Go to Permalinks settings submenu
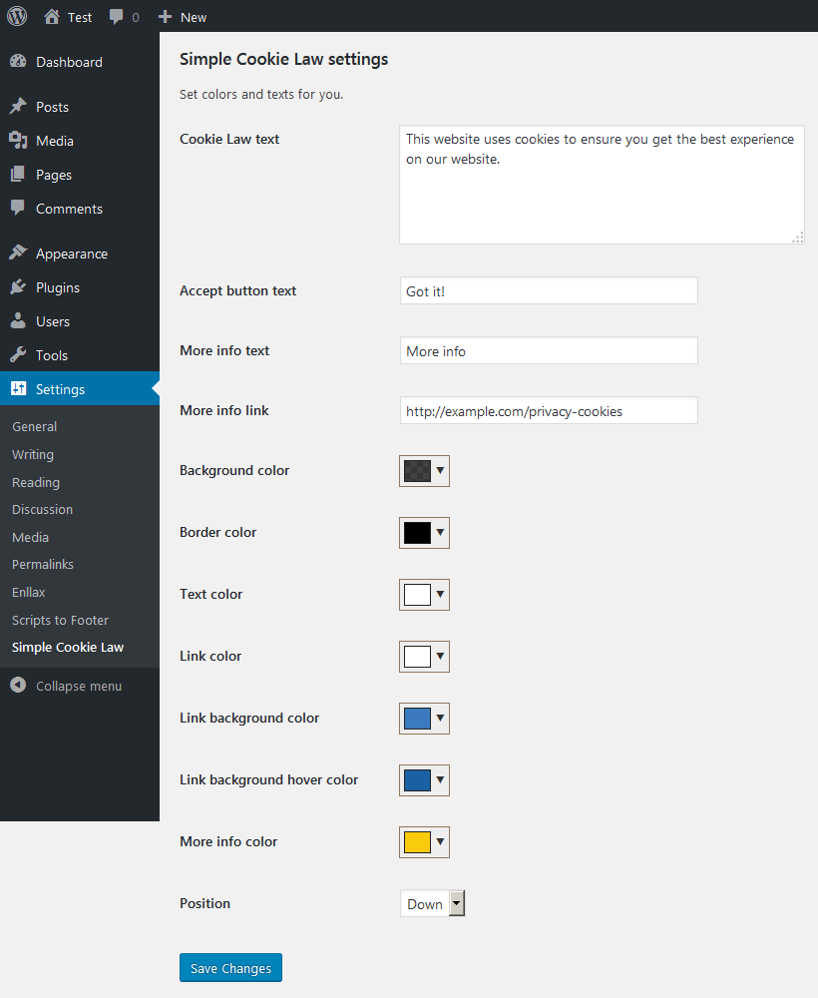 pos(43,564)
